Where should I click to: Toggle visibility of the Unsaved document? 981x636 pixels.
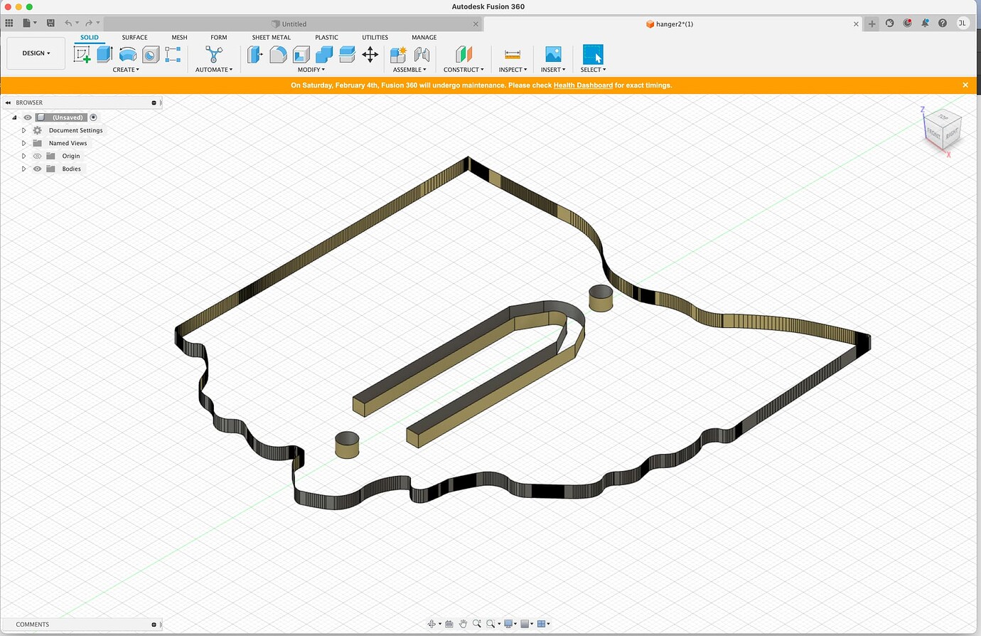(x=27, y=117)
